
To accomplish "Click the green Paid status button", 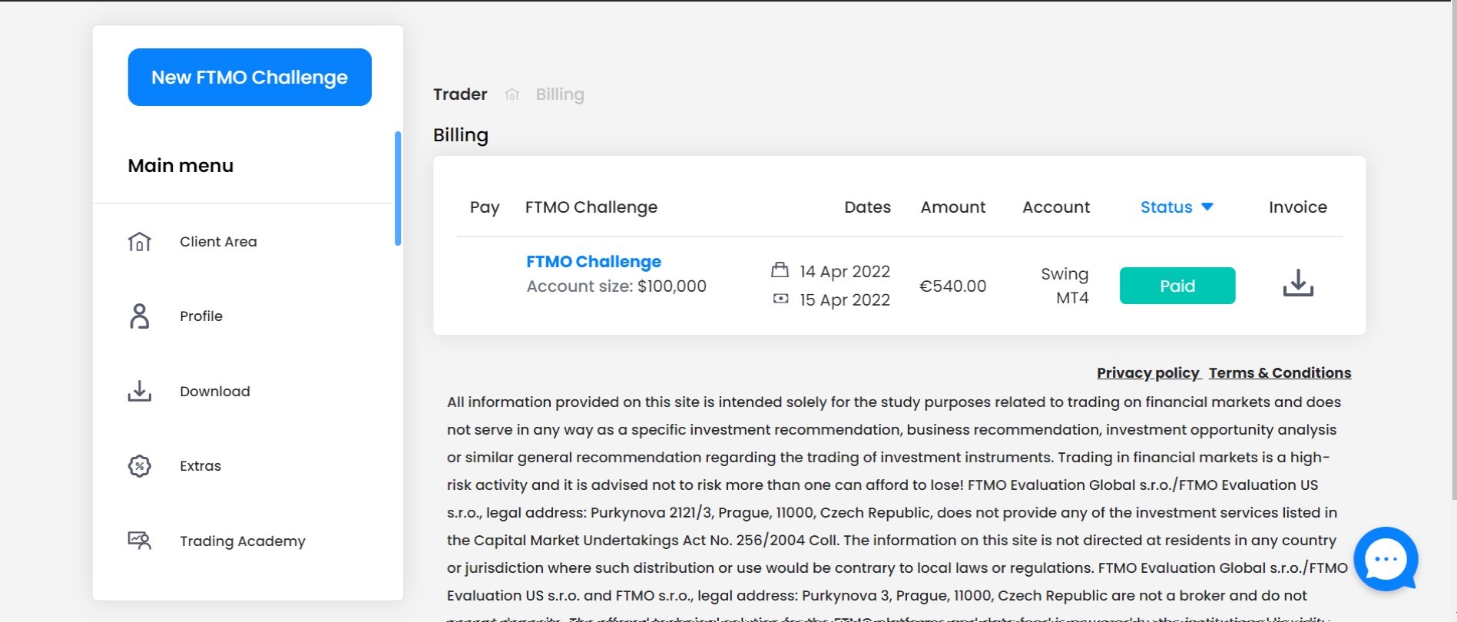I will [1177, 286].
